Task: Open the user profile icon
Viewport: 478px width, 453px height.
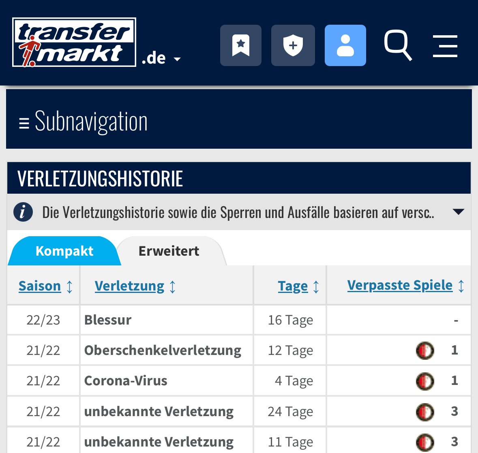Action: tap(345, 45)
